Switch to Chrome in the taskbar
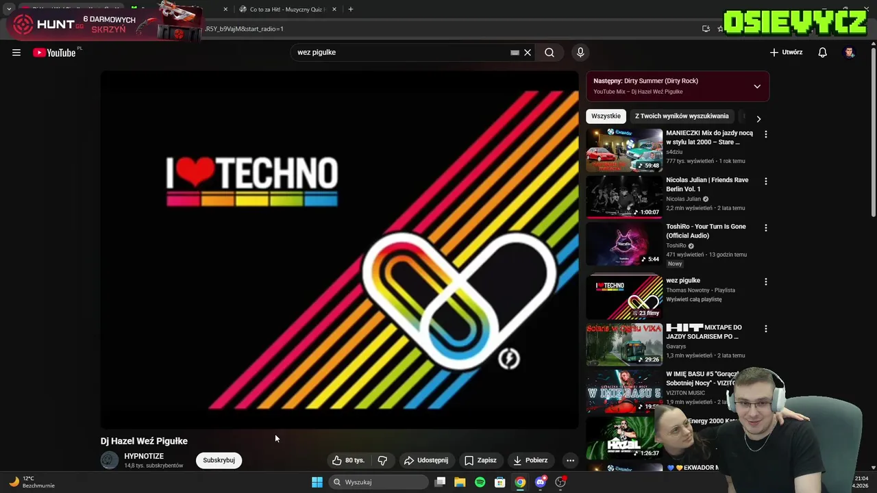The width and height of the screenshot is (877, 493). click(521, 482)
